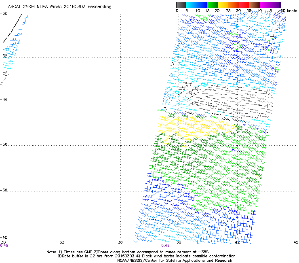Viewport: 299px width, 263px height.
Task: Click the latitude axis label '-40'
Action: pos(4,237)
